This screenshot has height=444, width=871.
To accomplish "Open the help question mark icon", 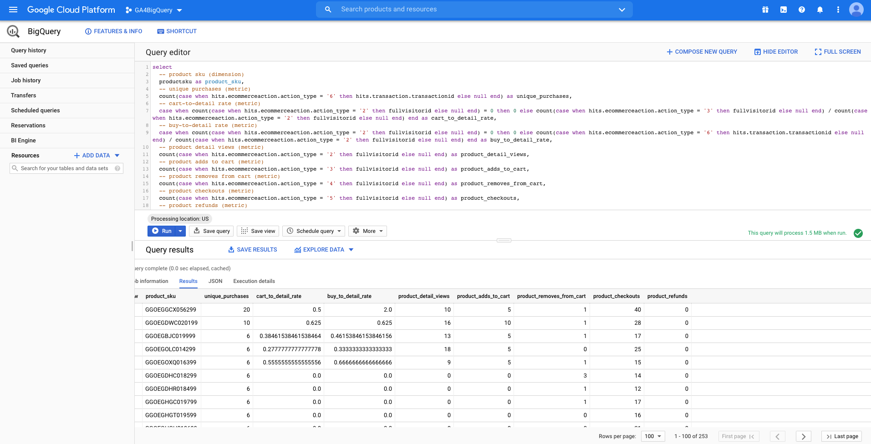I will point(802,10).
